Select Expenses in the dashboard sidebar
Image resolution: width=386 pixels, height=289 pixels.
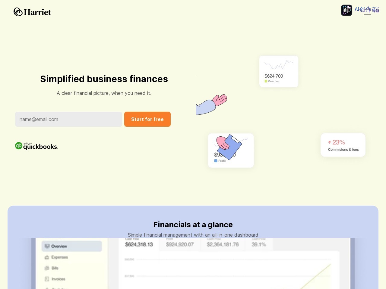59,257
